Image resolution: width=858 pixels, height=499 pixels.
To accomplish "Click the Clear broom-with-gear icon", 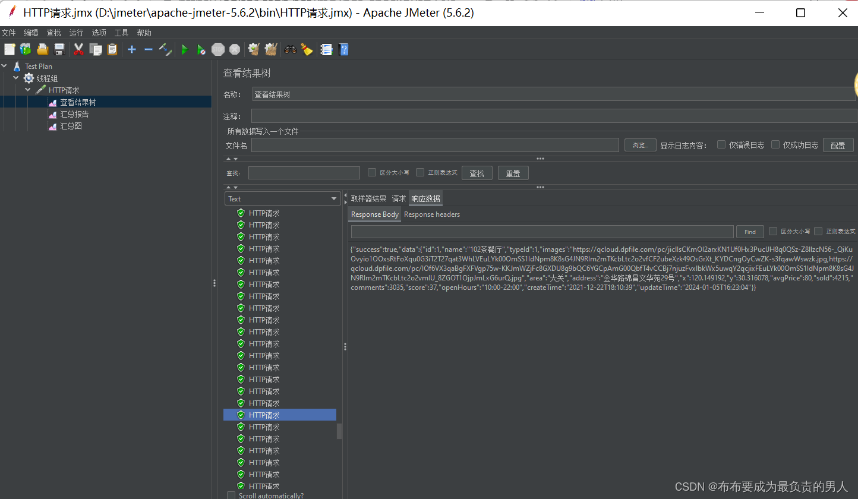I will pos(254,49).
